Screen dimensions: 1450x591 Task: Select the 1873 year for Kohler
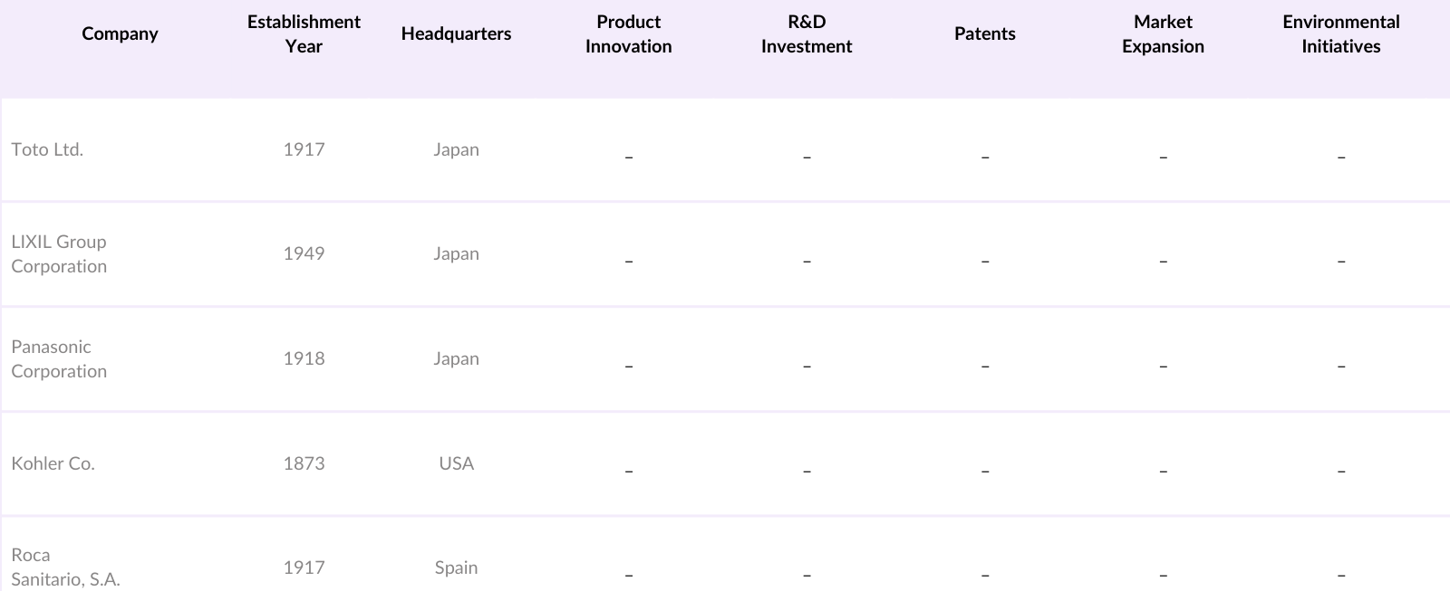tap(304, 463)
